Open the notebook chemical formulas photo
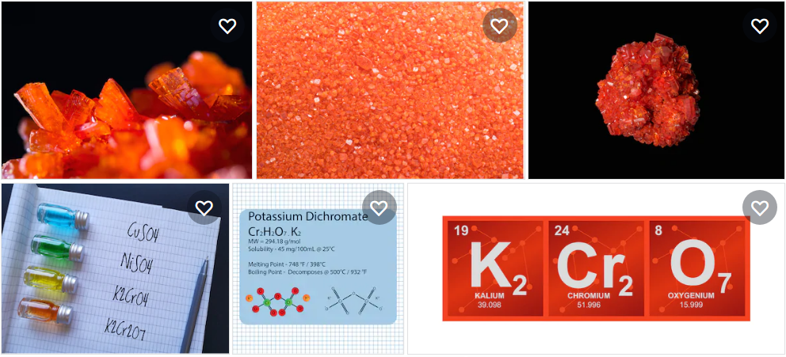 116,268
